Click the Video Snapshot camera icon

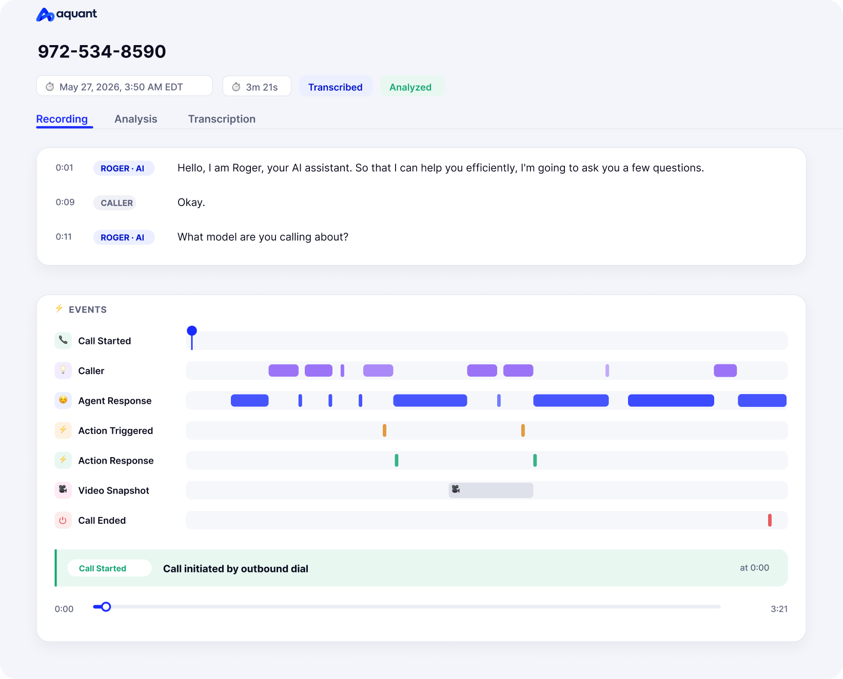[63, 490]
